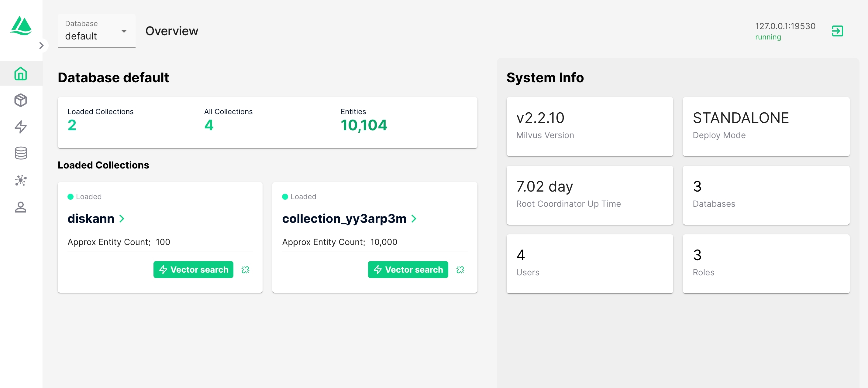Click Vector search for collection_yy3arp3m
This screenshot has width=868, height=388.
(x=408, y=270)
